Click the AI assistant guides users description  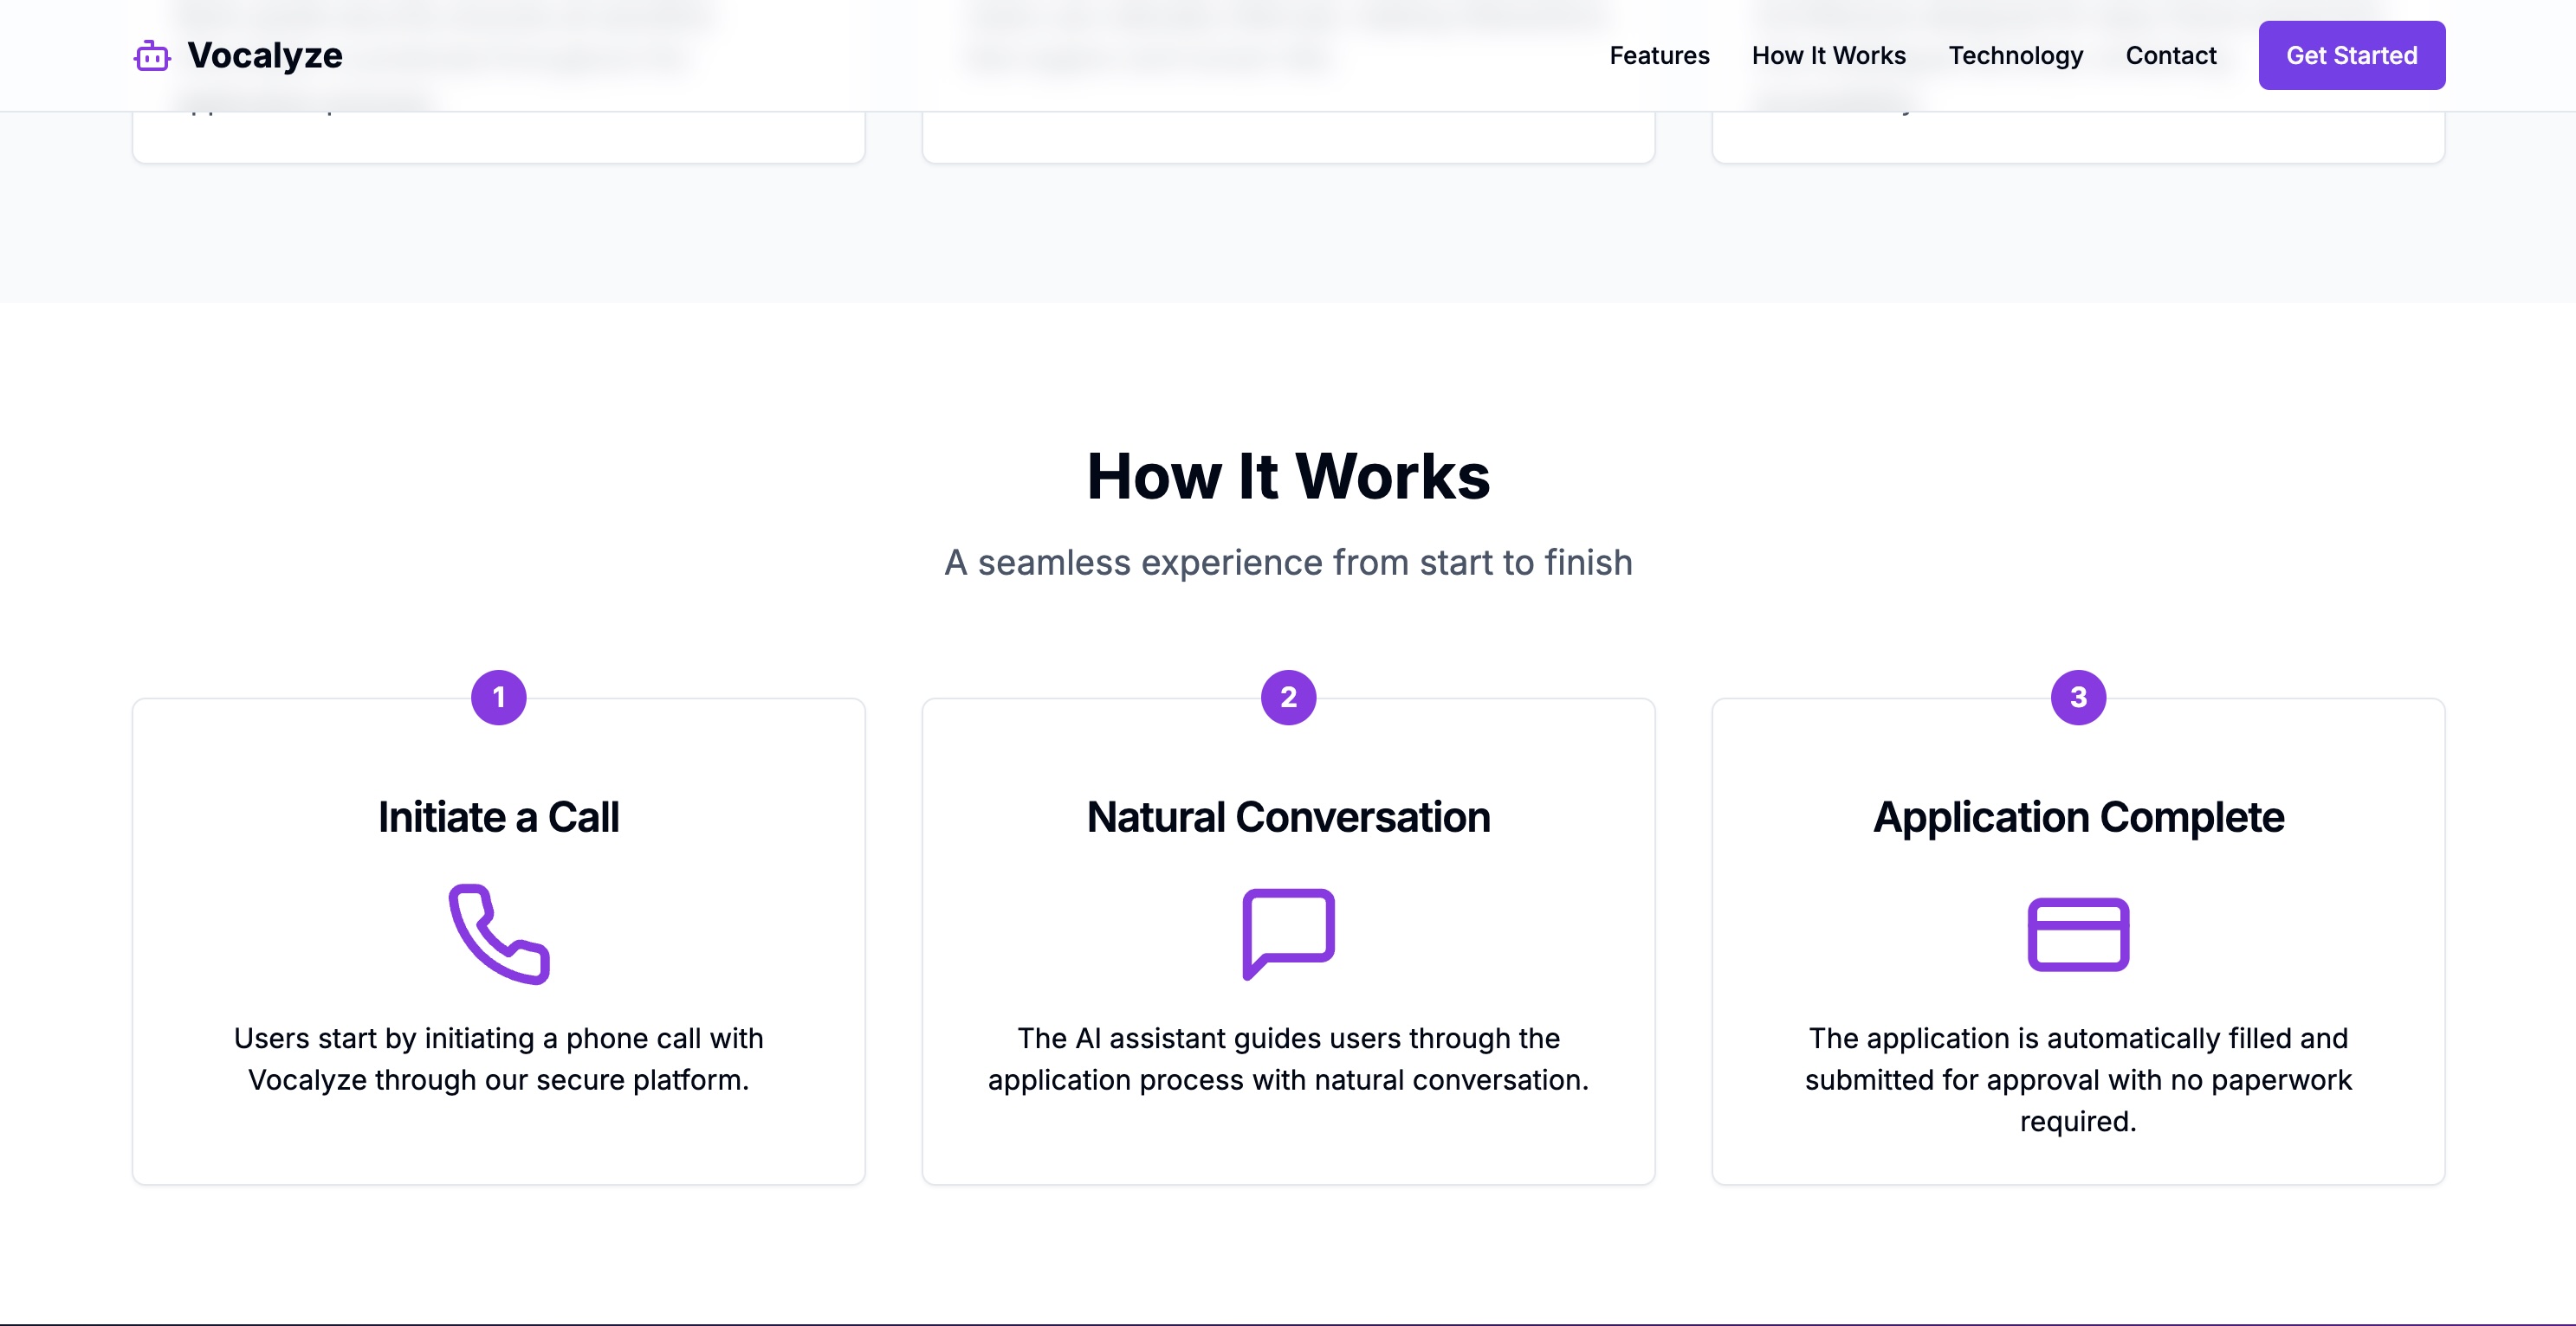pyautogui.click(x=1288, y=1059)
